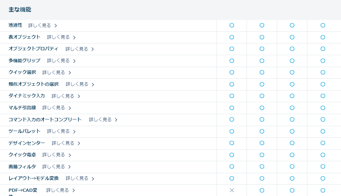Click first column circle in 透過性 row
Screen dimensions: 341x196
pos(232,25)
